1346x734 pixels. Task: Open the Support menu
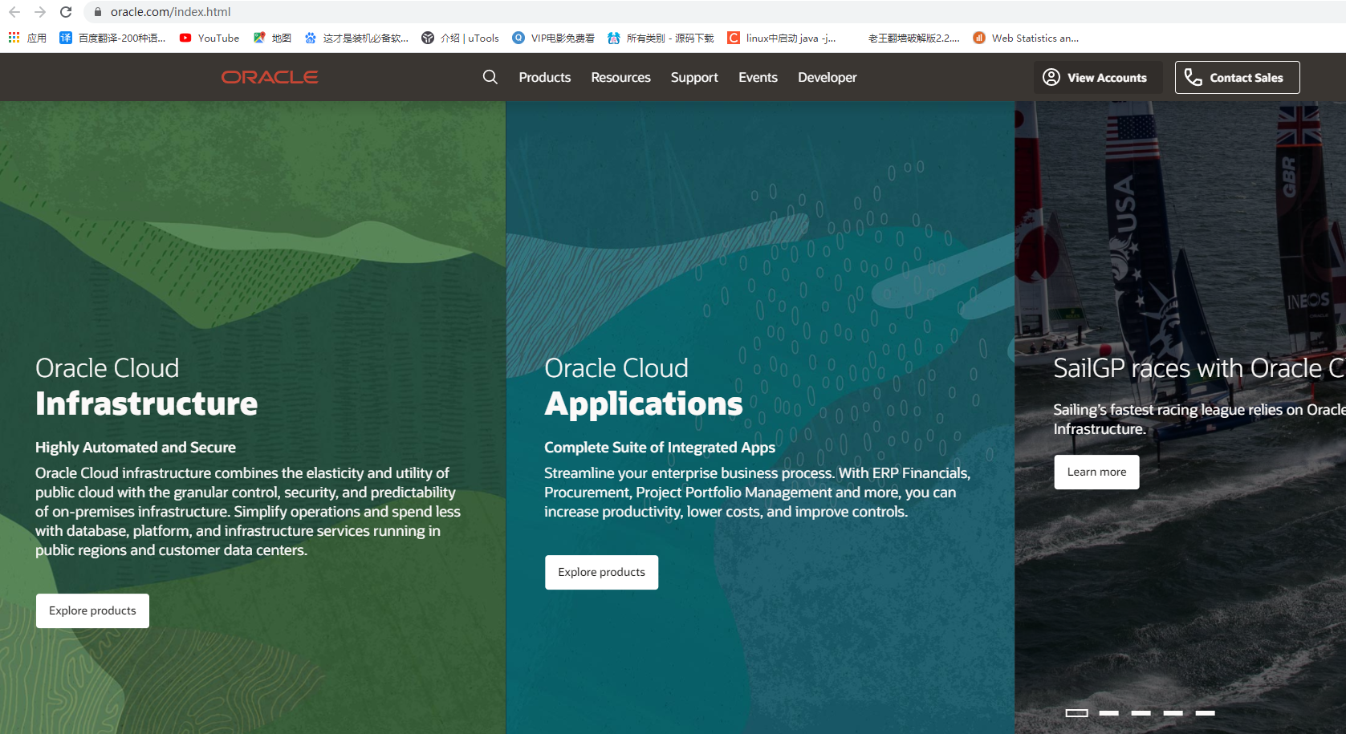[x=694, y=77]
